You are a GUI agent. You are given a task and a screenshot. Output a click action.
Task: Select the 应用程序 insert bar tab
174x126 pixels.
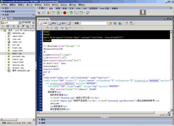coord(93,8)
